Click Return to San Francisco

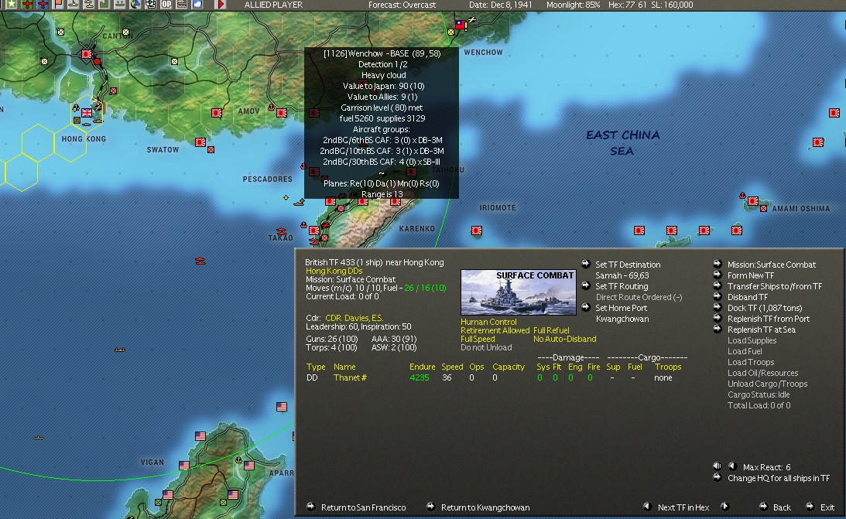(x=363, y=507)
